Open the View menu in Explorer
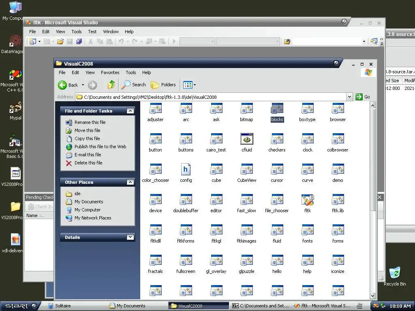The image size is (415, 311). [x=90, y=72]
